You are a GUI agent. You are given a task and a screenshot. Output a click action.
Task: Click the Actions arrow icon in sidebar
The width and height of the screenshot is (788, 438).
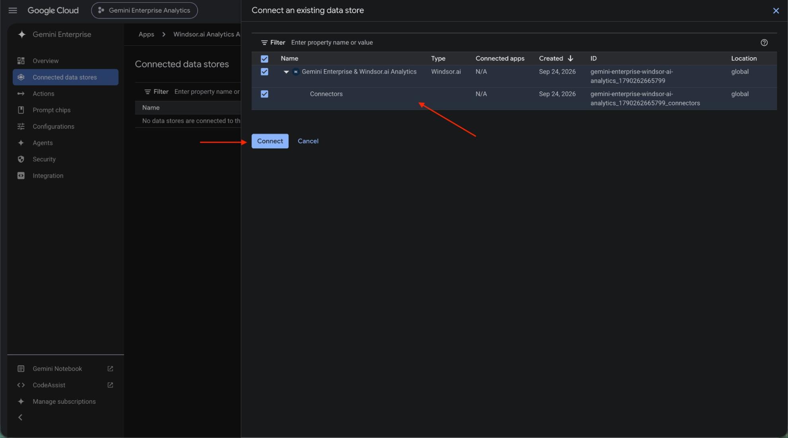point(21,94)
